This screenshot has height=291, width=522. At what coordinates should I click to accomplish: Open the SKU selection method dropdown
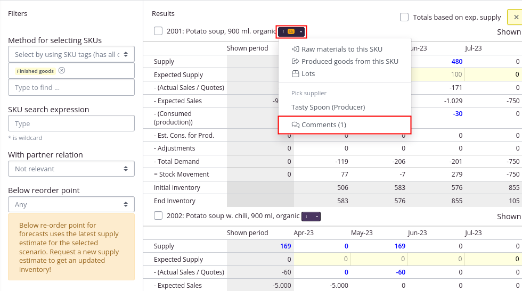[71, 54]
